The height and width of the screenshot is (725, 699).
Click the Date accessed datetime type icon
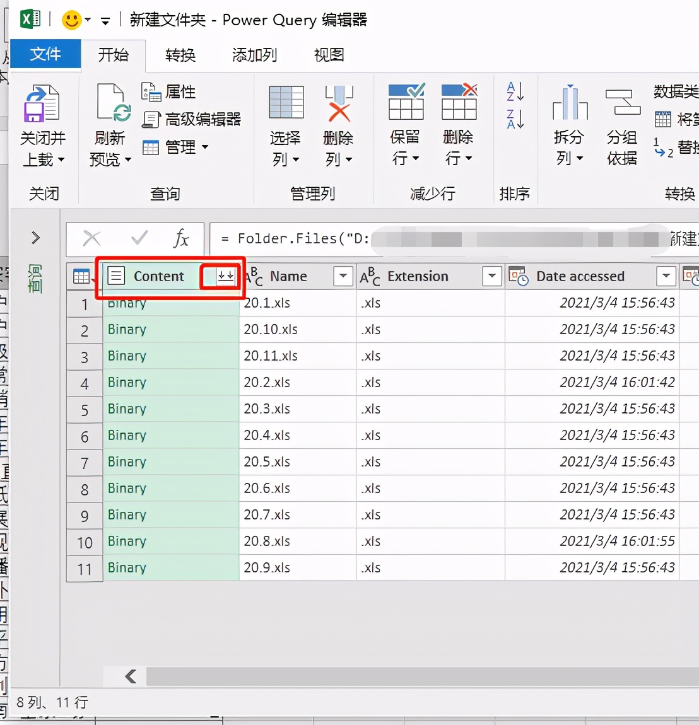coord(519,276)
